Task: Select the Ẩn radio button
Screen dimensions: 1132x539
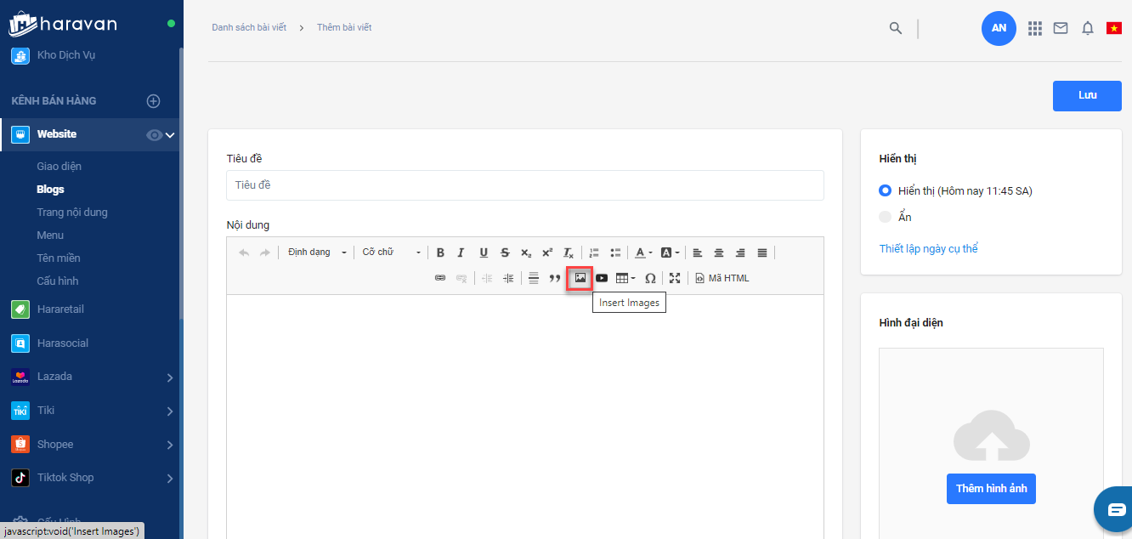Action: 885,217
